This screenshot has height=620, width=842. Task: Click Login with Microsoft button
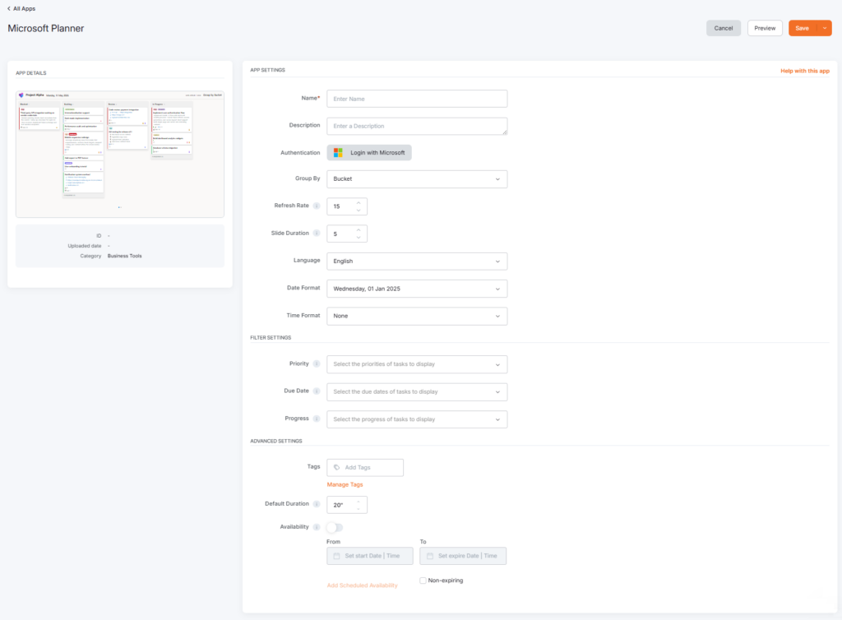click(369, 153)
